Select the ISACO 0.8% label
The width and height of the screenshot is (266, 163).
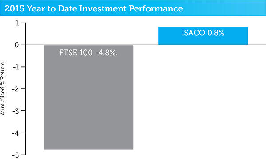[203, 33]
